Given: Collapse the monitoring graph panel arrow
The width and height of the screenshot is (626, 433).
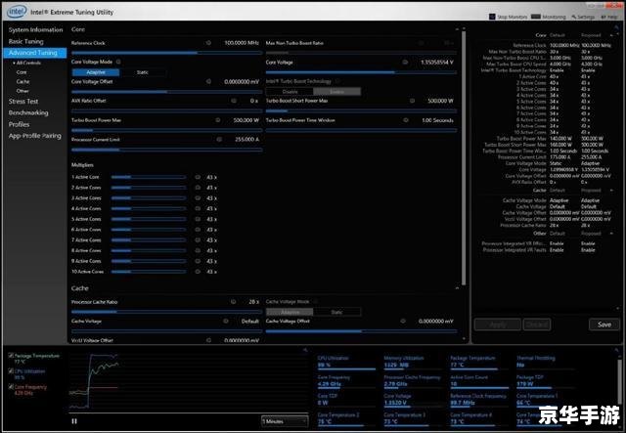Looking at the screenshot, I should point(305,350).
